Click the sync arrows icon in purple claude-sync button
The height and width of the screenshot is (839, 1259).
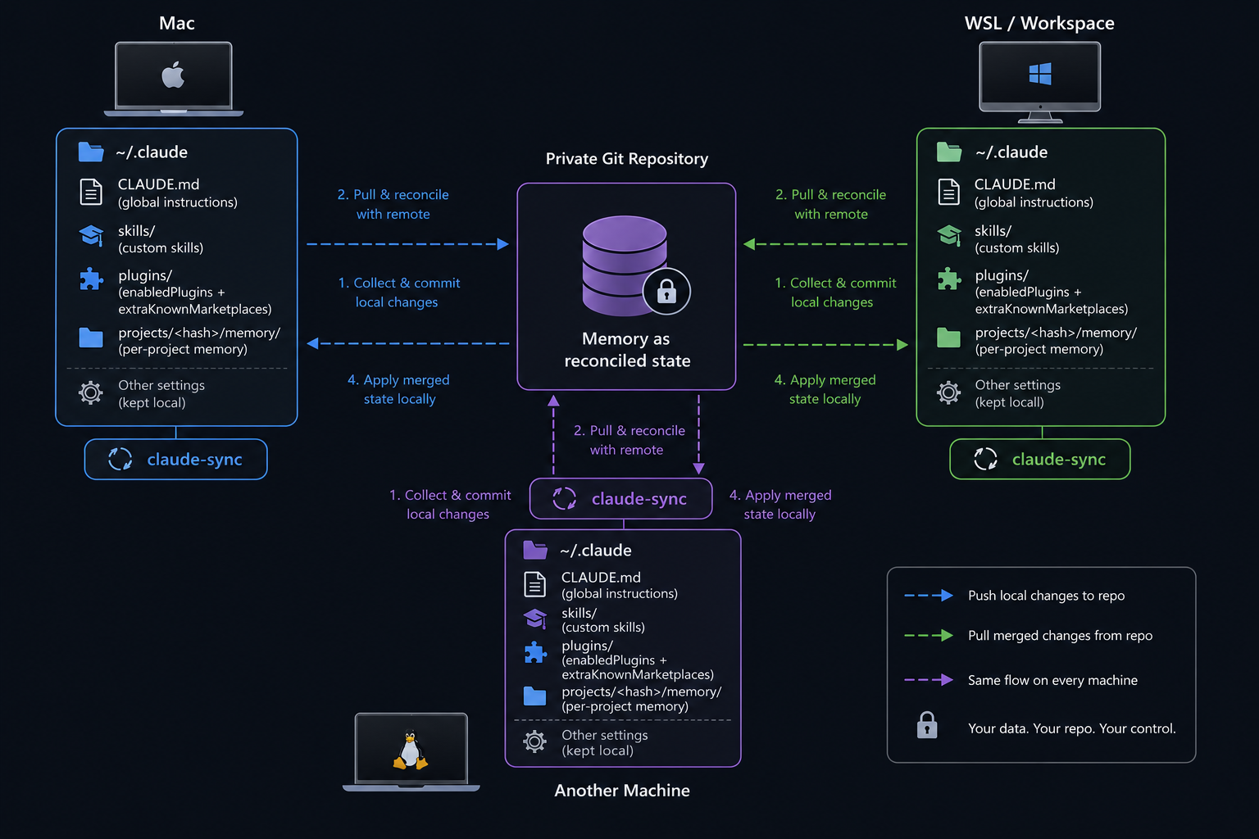point(565,498)
